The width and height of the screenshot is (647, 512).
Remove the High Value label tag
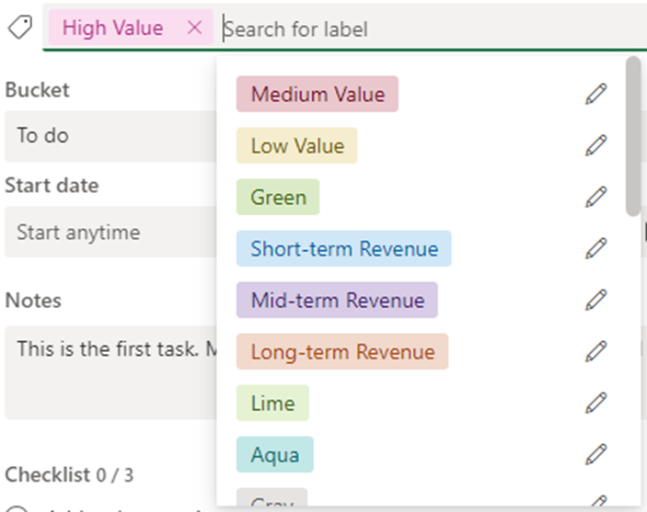(x=194, y=28)
